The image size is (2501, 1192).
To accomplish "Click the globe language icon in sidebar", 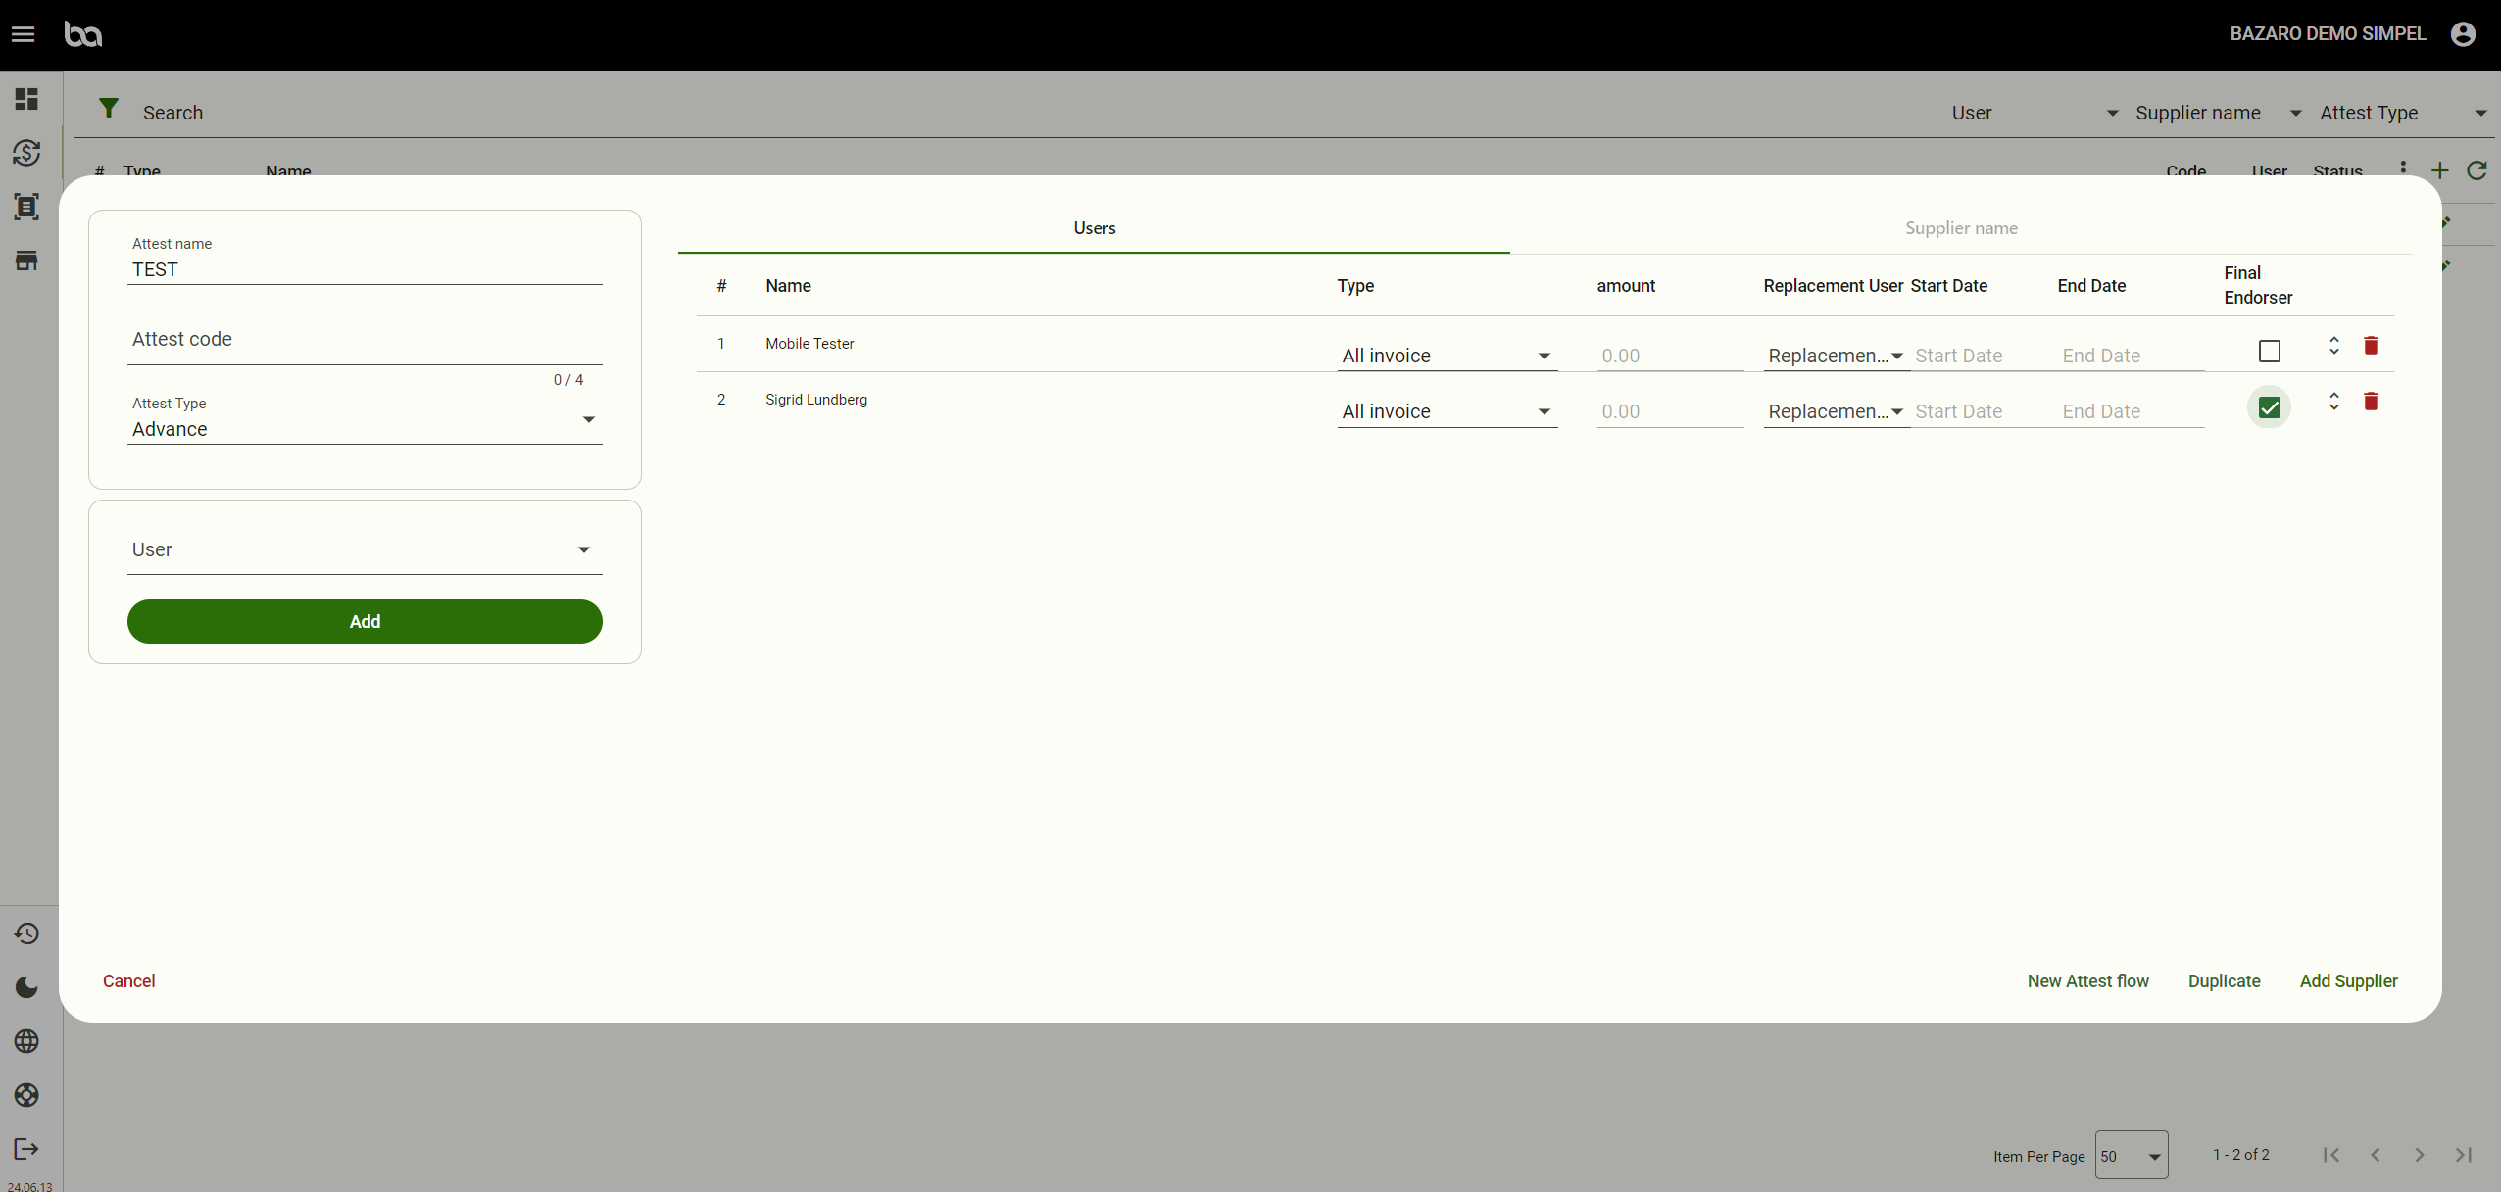I will pos(26,1041).
